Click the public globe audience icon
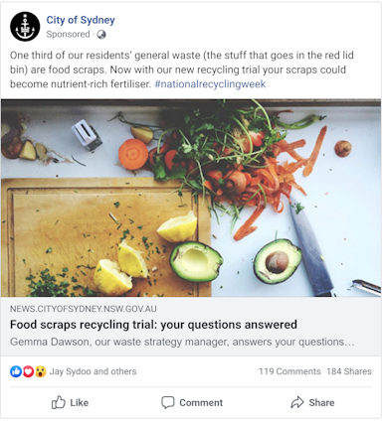Viewport: 383px width, 422px height. click(101, 35)
